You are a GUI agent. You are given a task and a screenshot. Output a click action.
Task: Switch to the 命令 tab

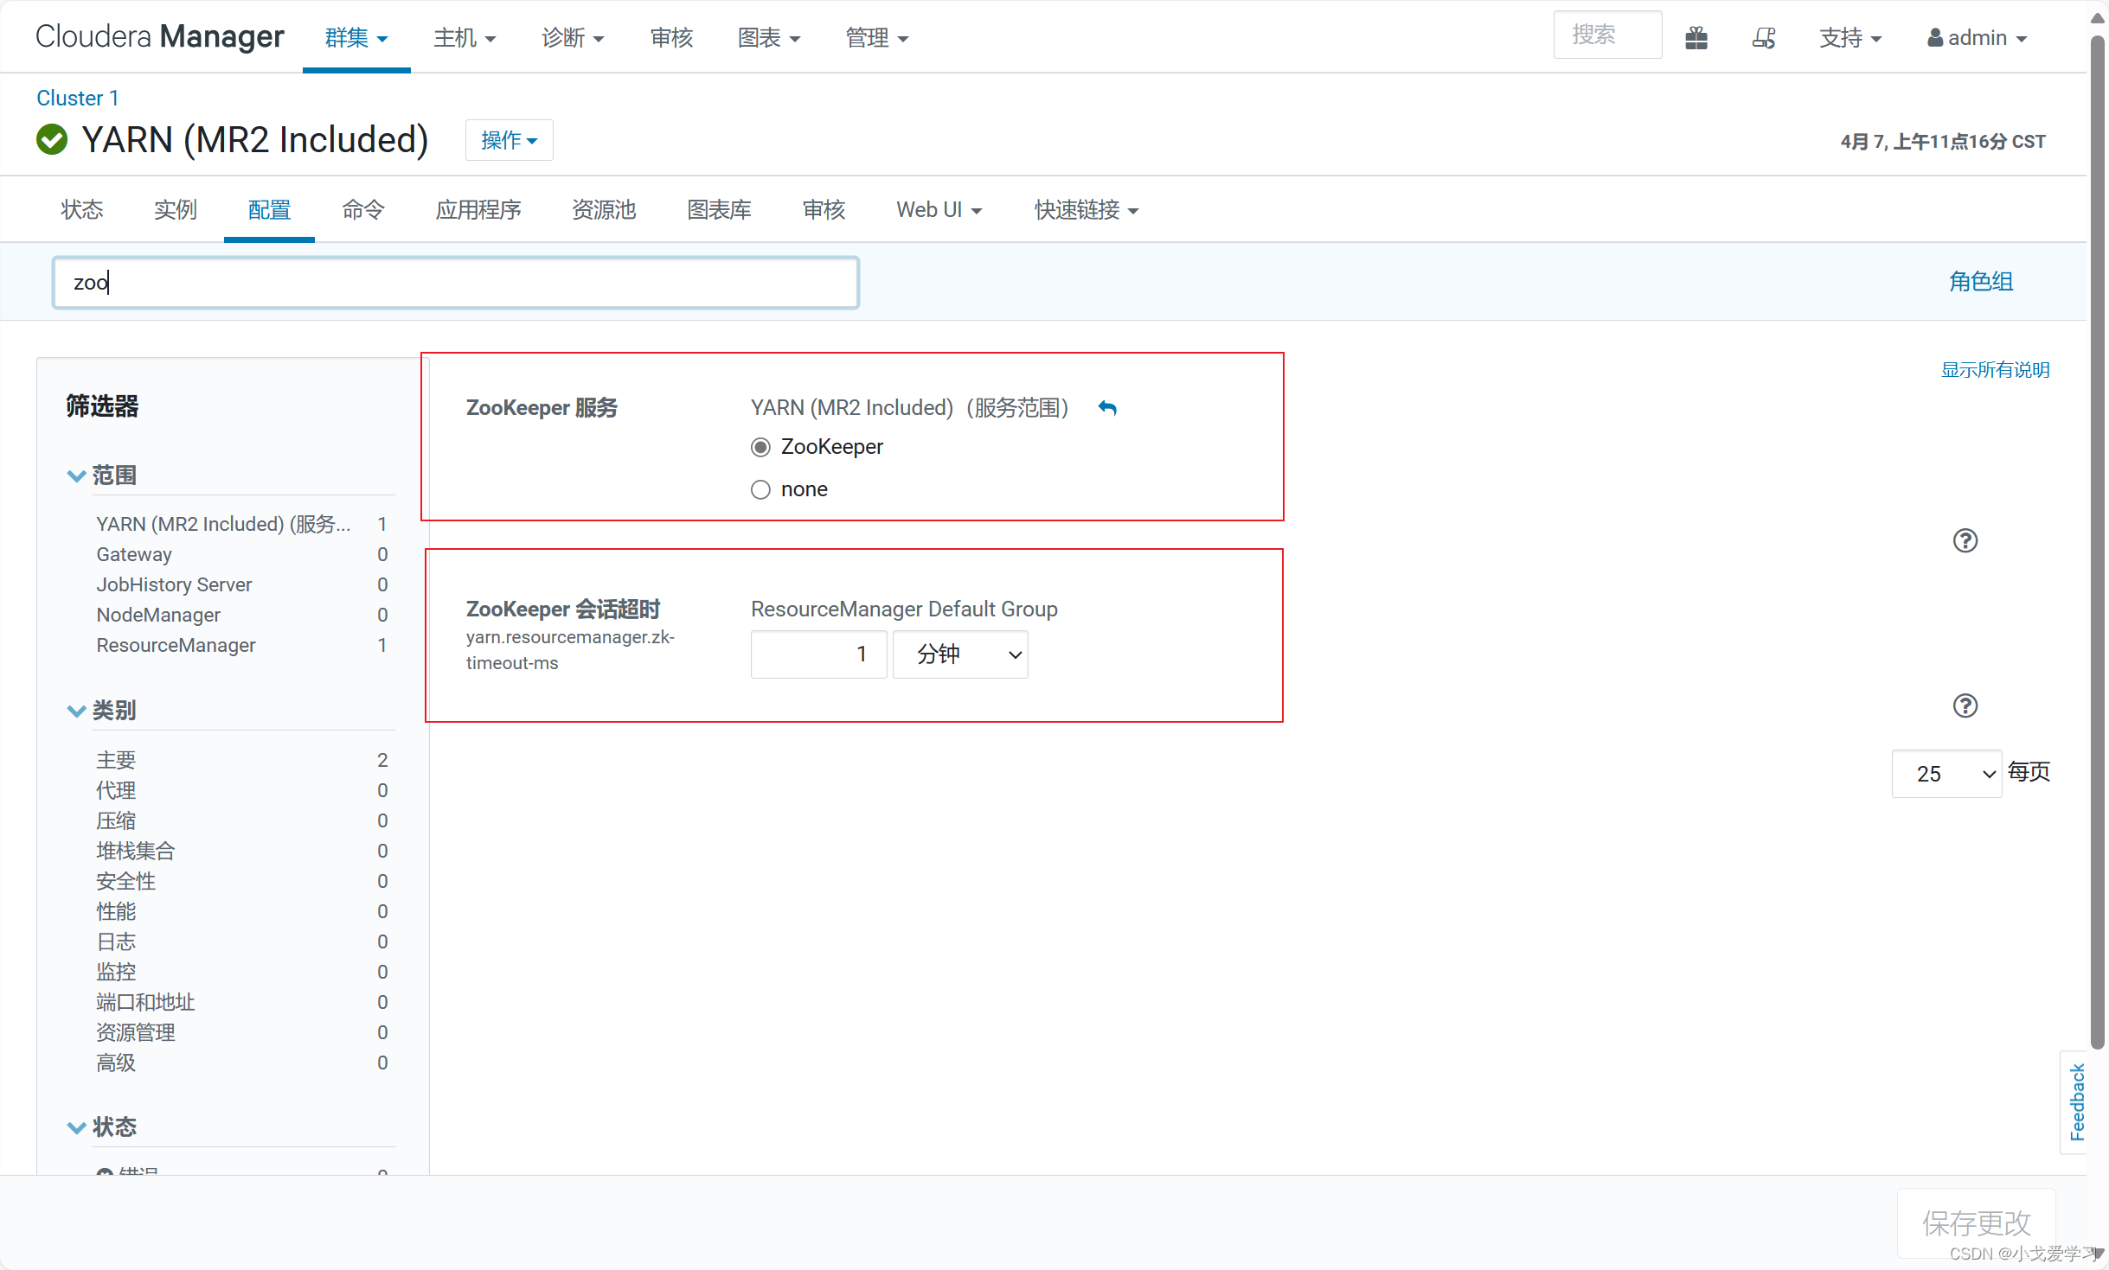click(363, 210)
